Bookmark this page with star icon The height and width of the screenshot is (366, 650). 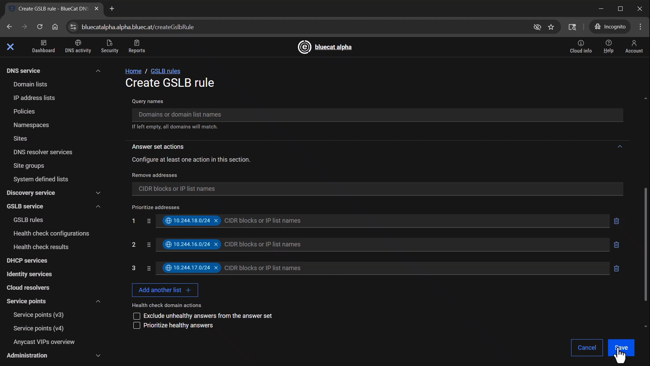tap(551, 27)
